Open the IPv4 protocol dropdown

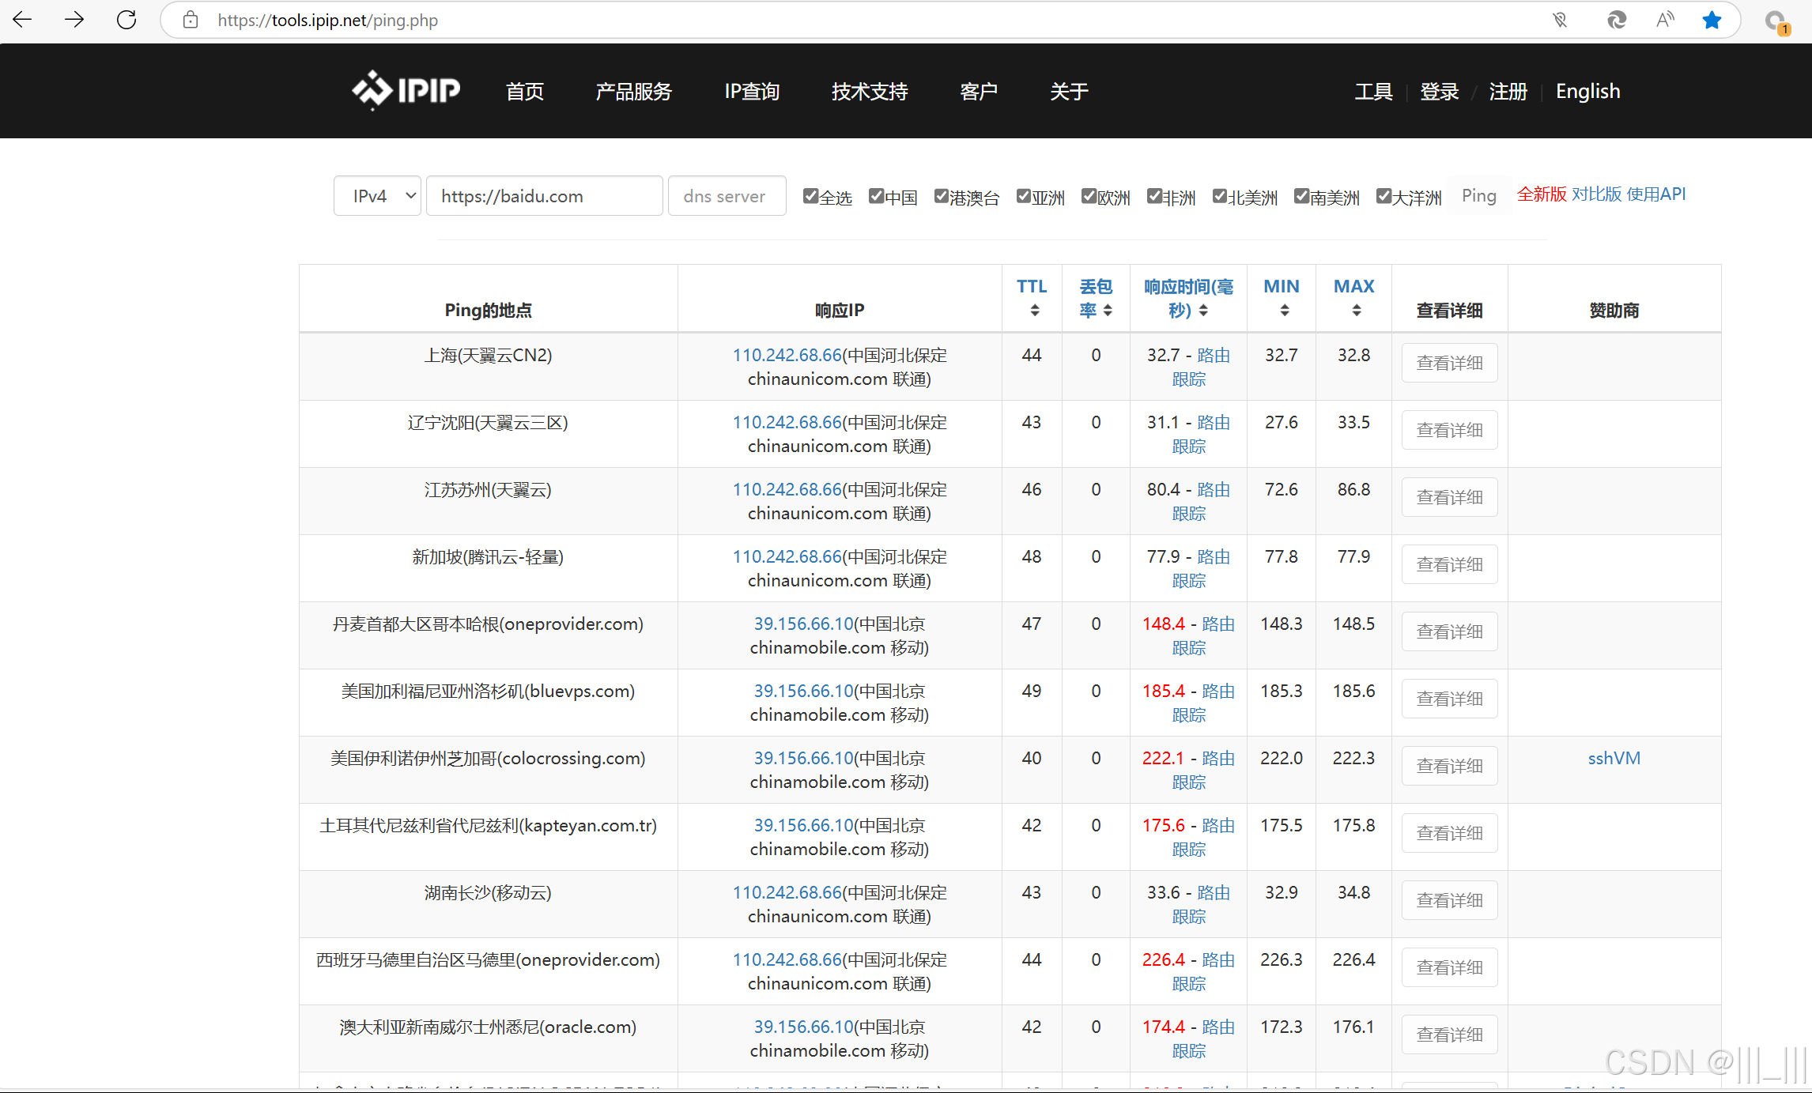(x=377, y=196)
